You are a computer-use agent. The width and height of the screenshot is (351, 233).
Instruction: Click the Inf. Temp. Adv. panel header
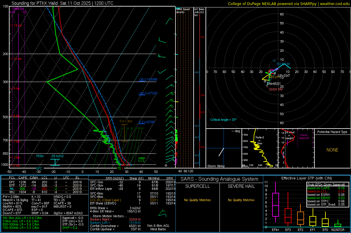(x=200, y=12)
